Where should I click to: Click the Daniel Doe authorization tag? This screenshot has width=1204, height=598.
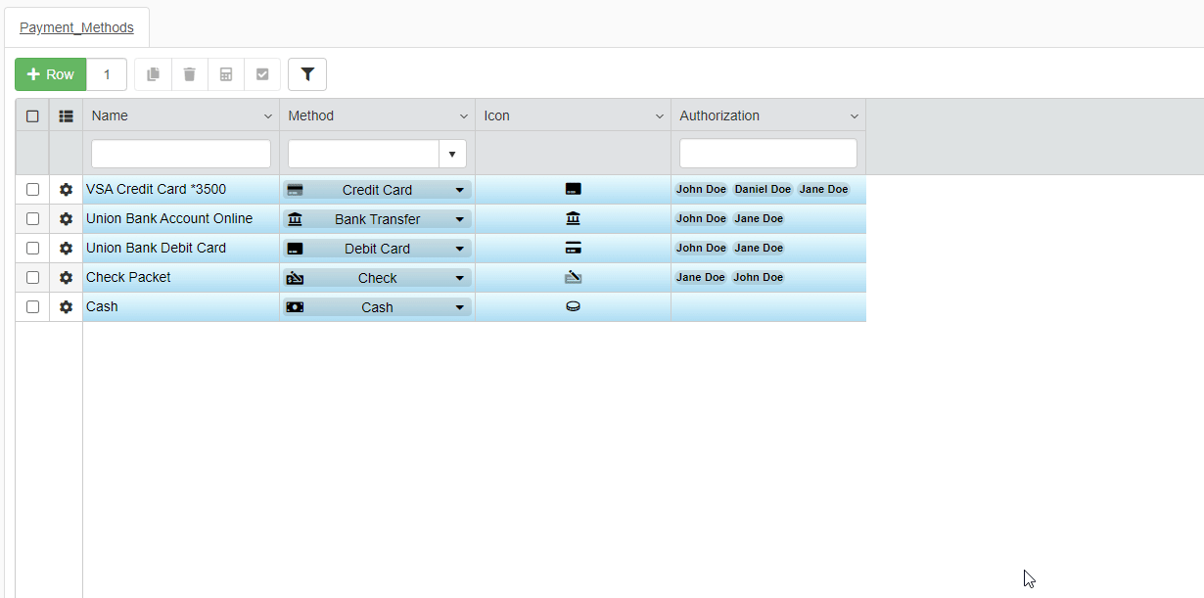(x=763, y=190)
